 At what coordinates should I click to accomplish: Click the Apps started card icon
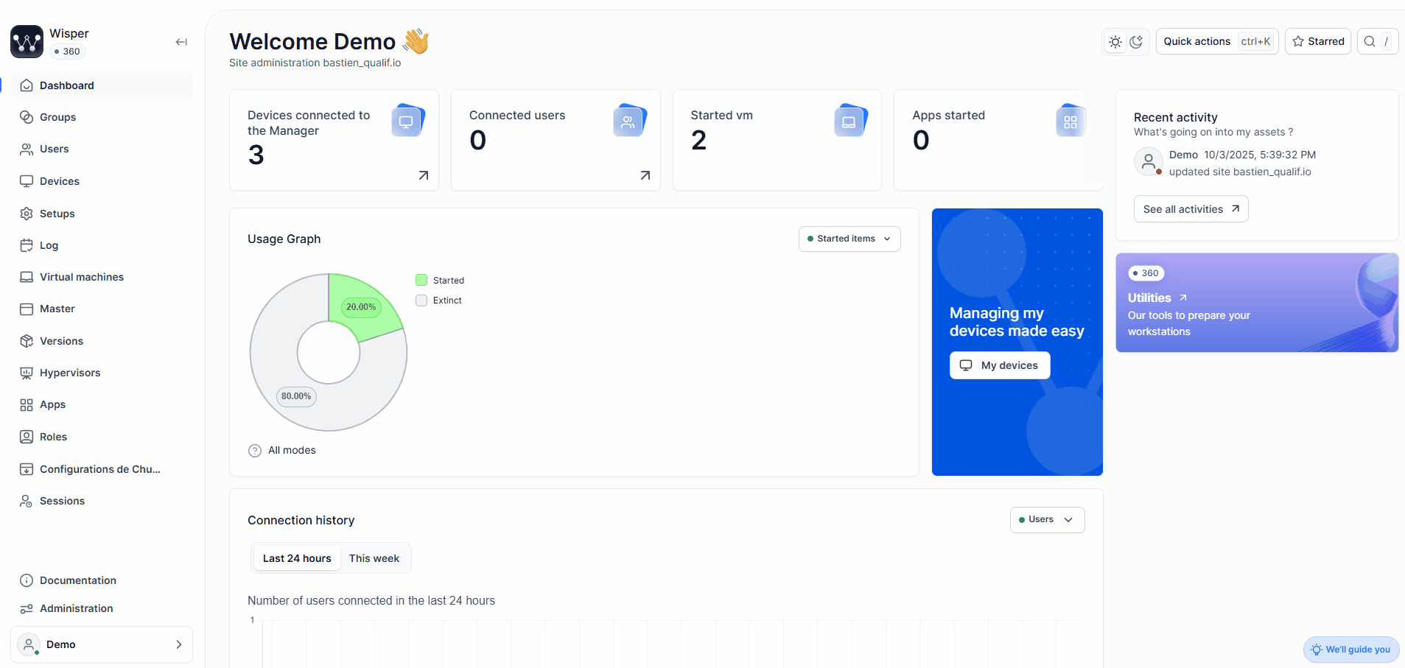(1071, 120)
